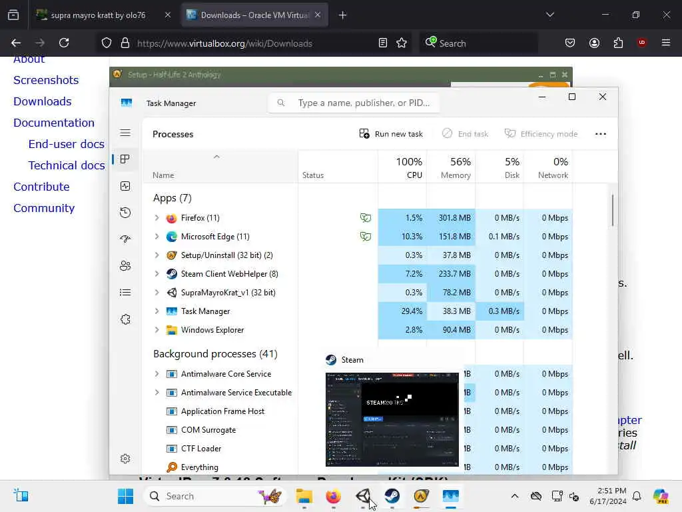This screenshot has height=512, width=682.
Task: Open uBlock Origin extension icon
Action: tap(641, 43)
